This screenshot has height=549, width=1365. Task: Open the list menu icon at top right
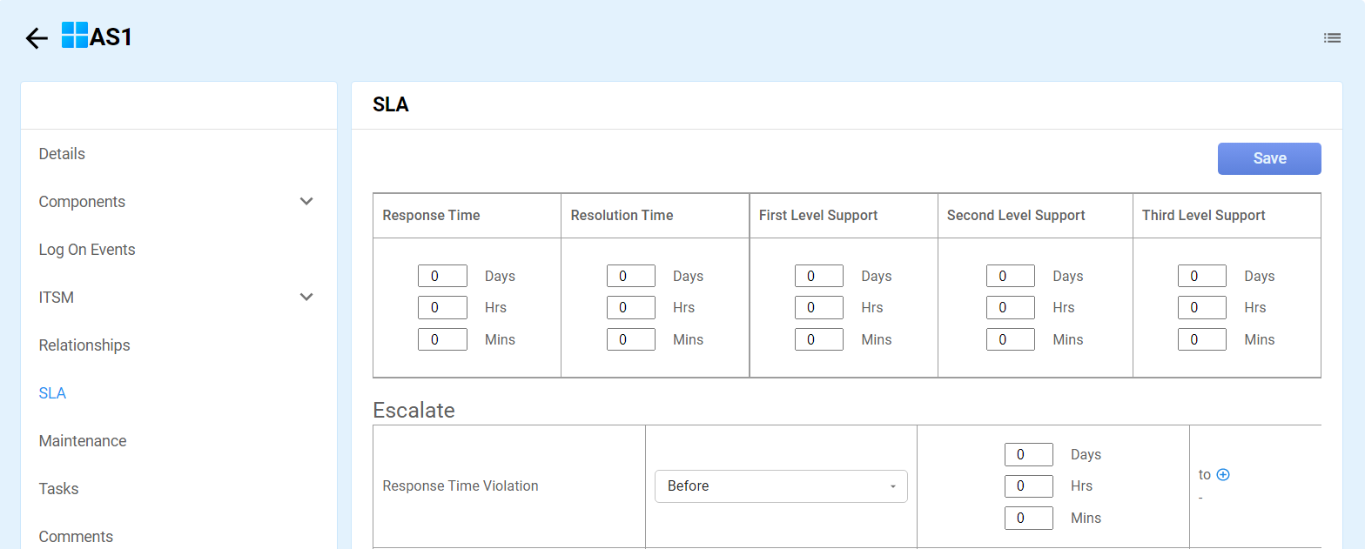click(x=1332, y=37)
